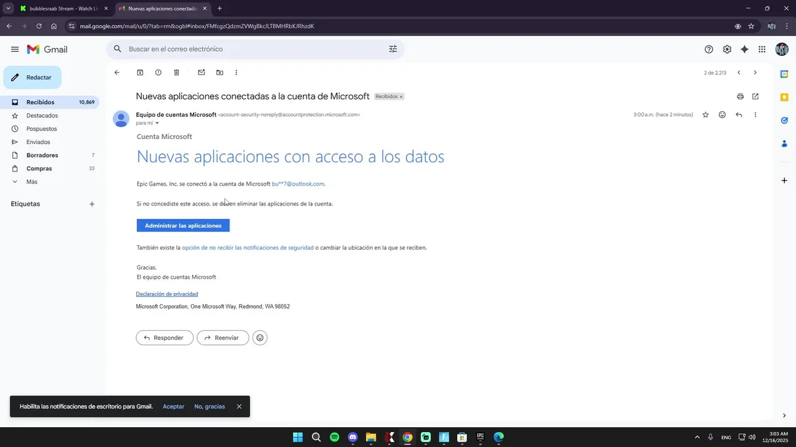
Task: Add emoji reaction in message header
Action: [722, 115]
